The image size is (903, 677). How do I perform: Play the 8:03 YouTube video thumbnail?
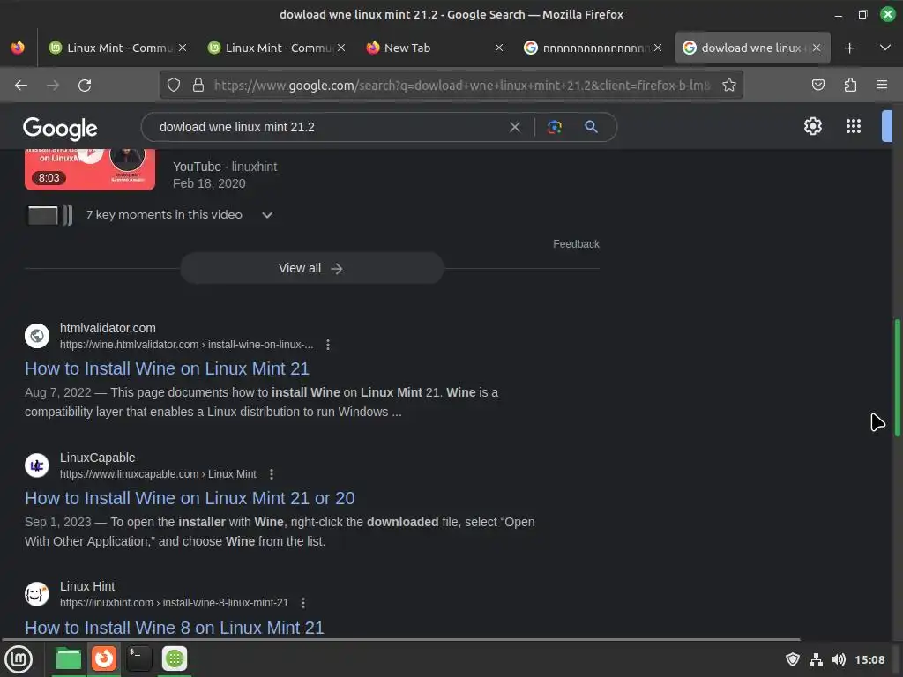(x=90, y=168)
